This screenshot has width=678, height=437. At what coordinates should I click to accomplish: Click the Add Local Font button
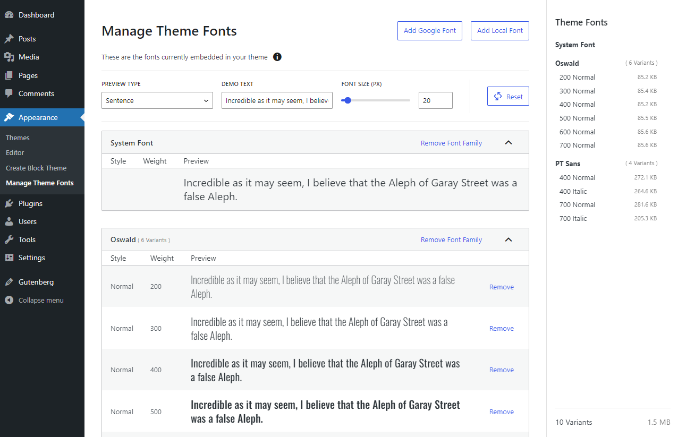tap(499, 31)
